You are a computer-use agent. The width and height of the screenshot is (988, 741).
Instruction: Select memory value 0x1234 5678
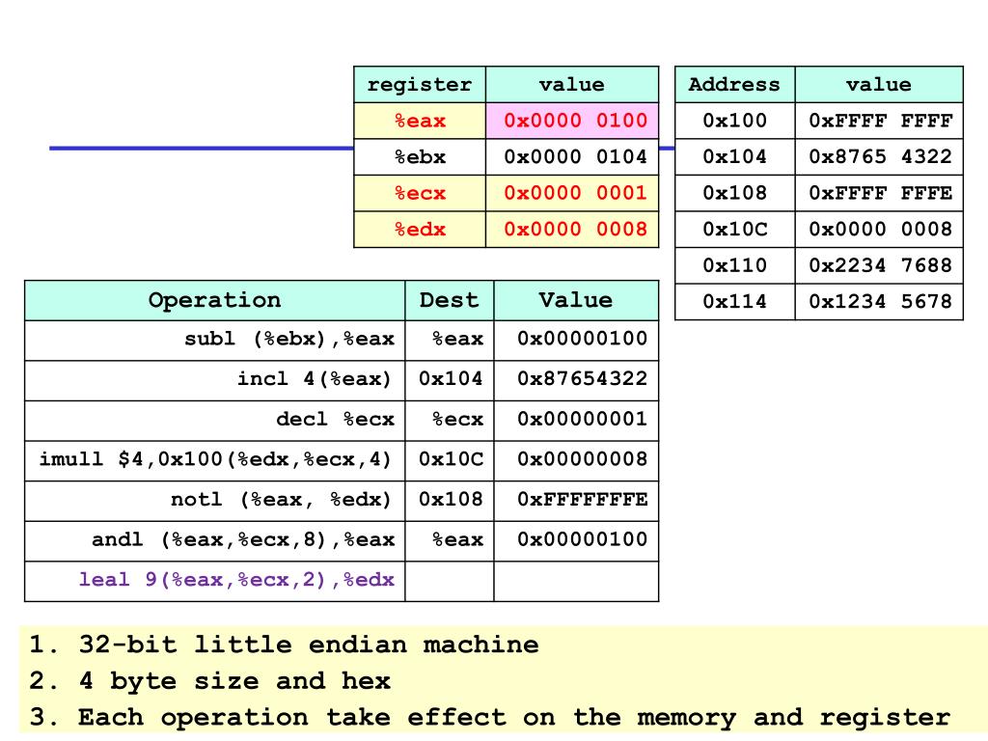pyautogui.click(x=880, y=302)
